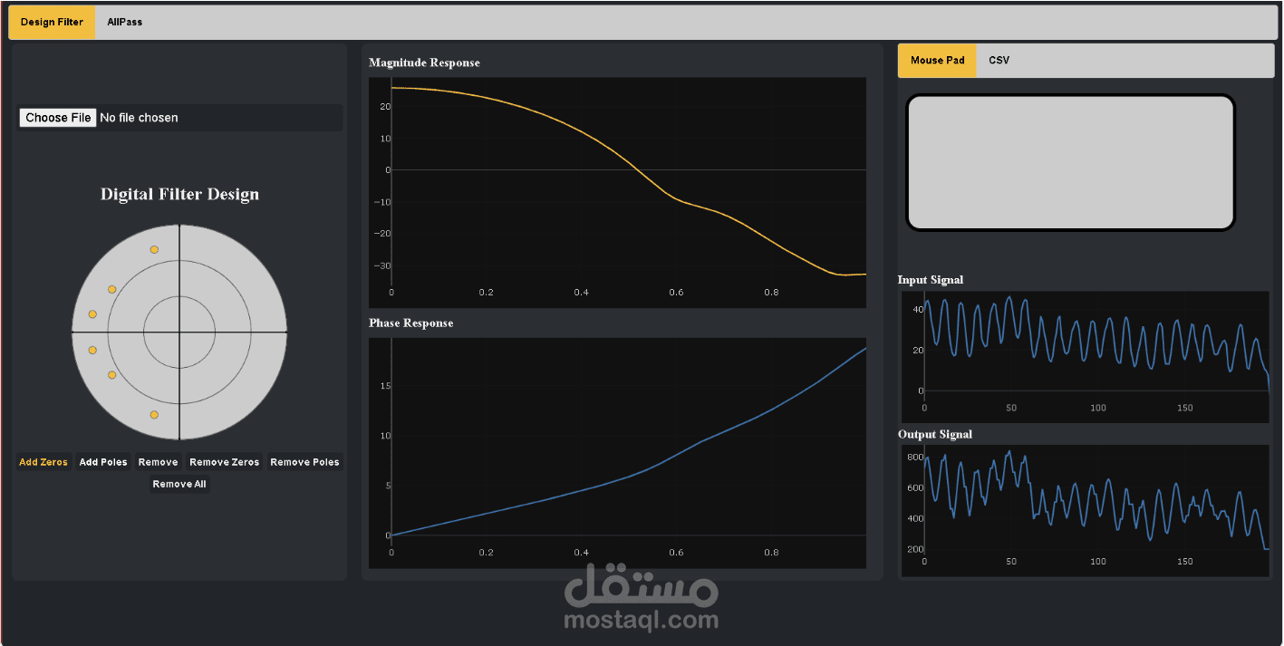Click the Output Signal chart
The image size is (1284, 646).
(x=1086, y=511)
